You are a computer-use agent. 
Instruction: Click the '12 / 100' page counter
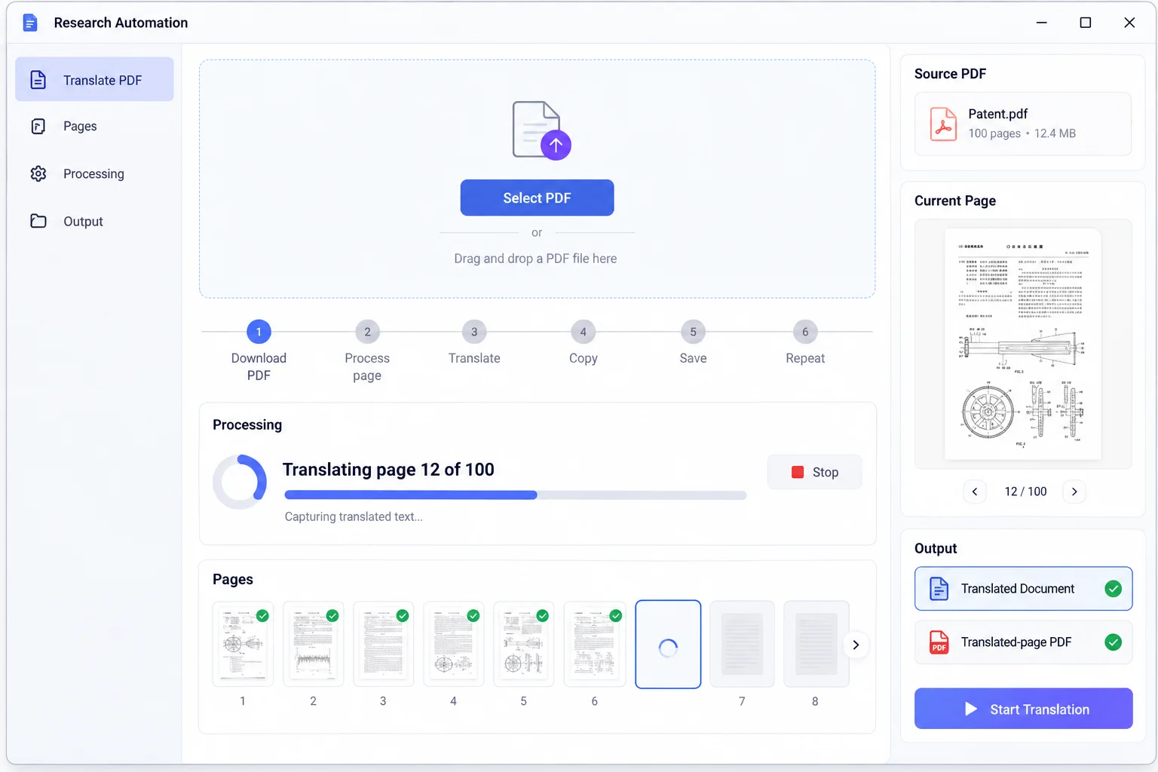1025,492
